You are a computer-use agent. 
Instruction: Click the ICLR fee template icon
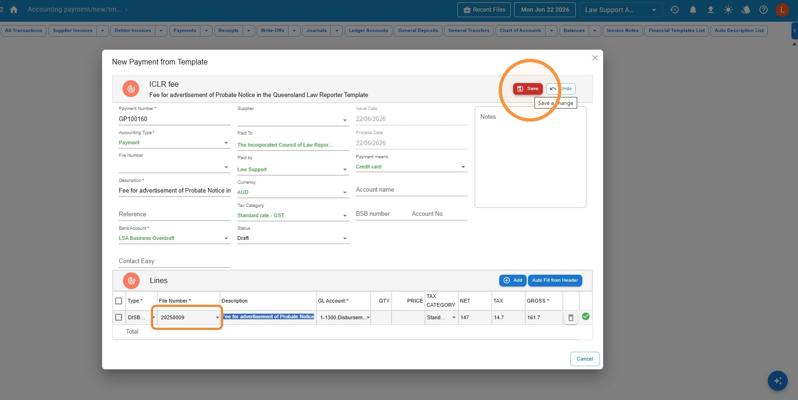(x=131, y=89)
